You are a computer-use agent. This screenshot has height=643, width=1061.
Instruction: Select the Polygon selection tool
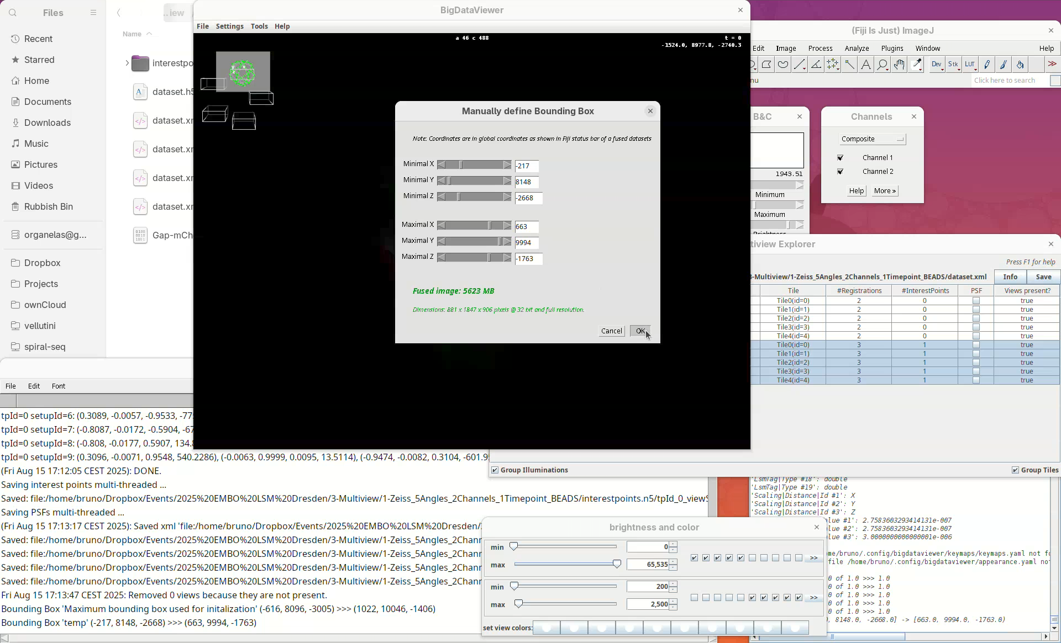pos(766,65)
